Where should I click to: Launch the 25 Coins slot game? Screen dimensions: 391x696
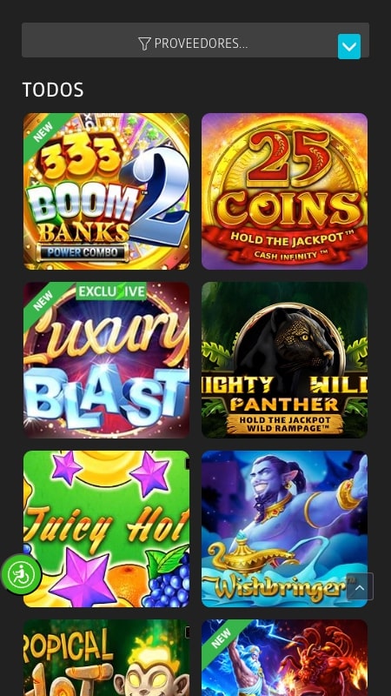click(x=285, y=191)
